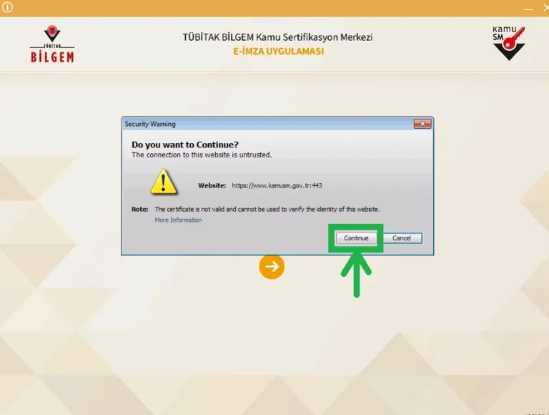
Task: Close the E-İmza application window
Action: coord(545,9)
